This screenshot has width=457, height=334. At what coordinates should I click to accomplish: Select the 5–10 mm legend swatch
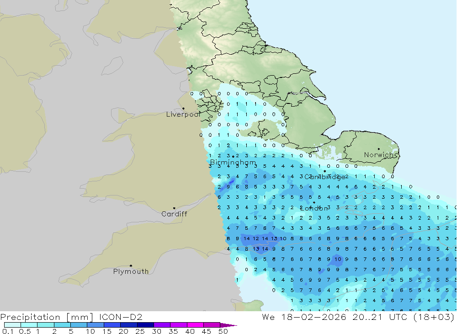point(79,325)
